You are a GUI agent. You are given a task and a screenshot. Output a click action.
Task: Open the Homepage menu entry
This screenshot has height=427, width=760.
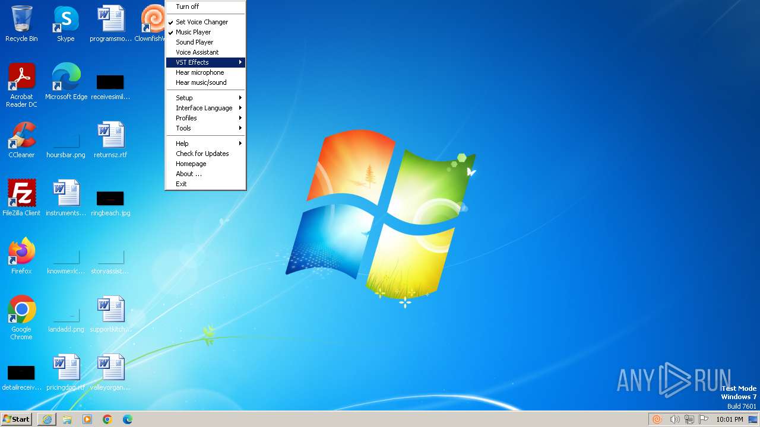point(205,164)
